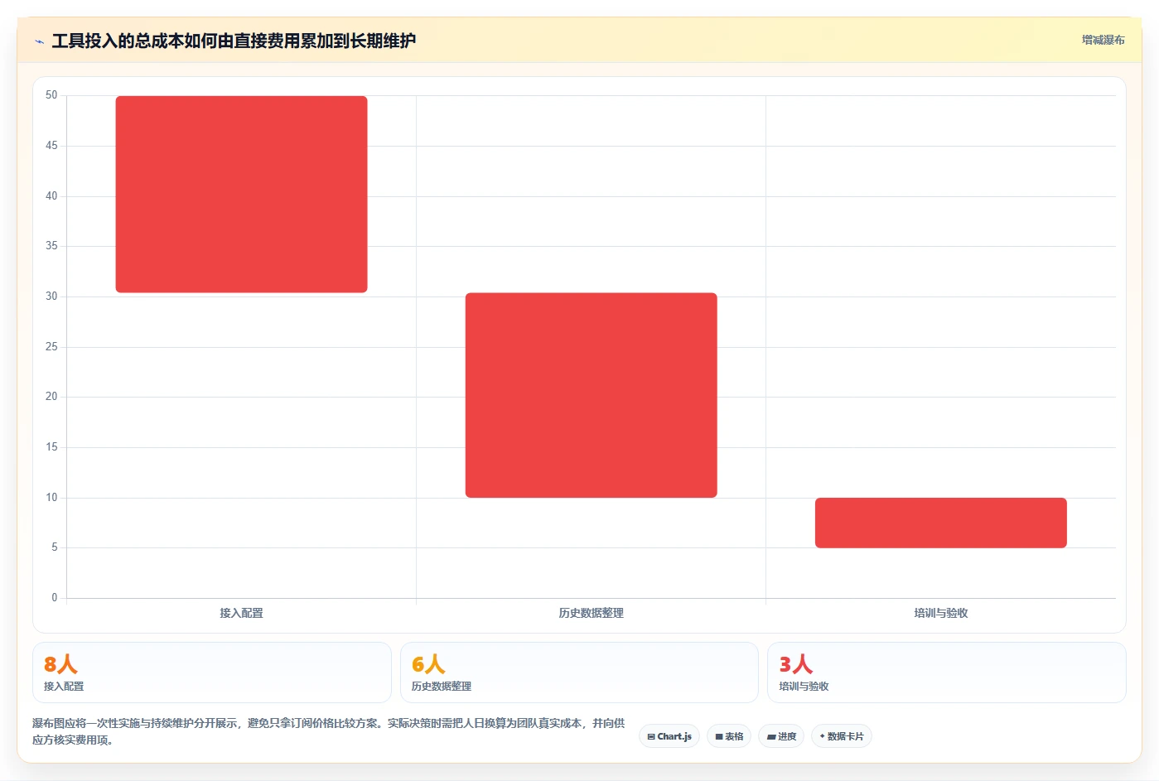Click the y-axis value 0
The image size is (1159, 781).
55,597
